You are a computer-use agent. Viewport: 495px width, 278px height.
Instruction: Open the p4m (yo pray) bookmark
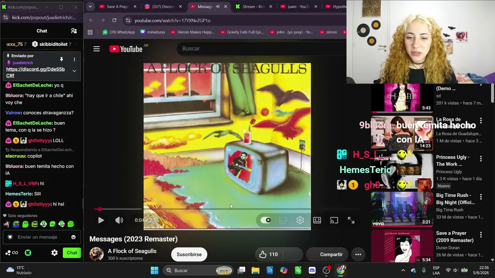click(x=291, y=32)
